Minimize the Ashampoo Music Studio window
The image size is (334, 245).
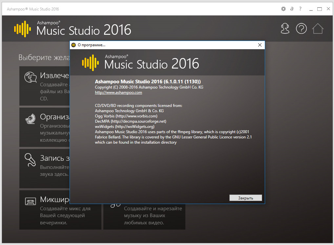pos(310,9)
